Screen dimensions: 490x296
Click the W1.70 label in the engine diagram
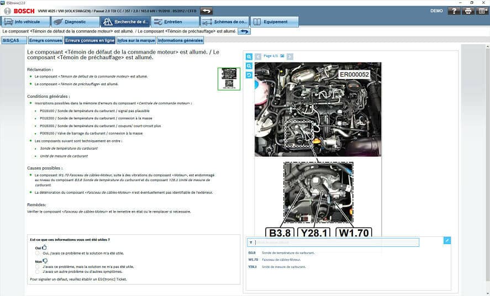click(354, 232)
